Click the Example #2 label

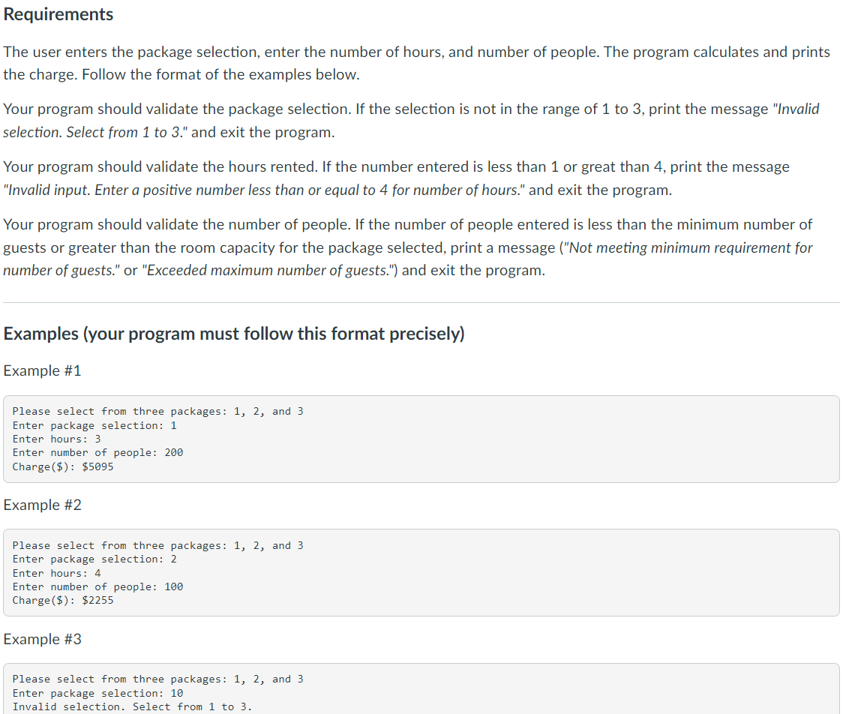(x=42, y=505)
